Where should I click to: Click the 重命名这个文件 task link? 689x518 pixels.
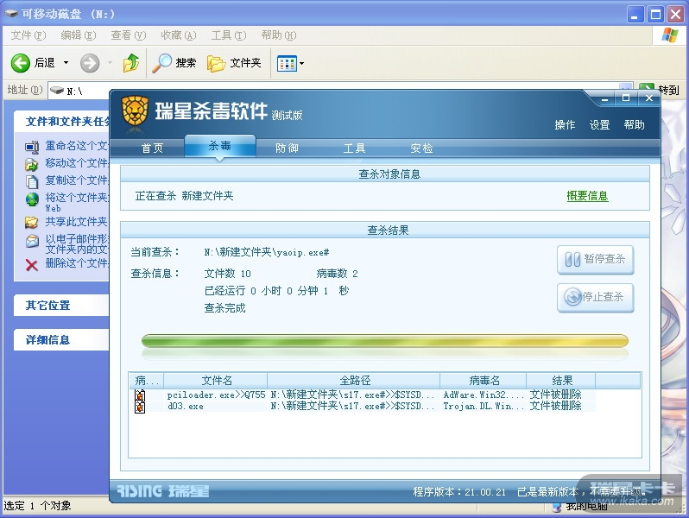click(x=76, y=145)
